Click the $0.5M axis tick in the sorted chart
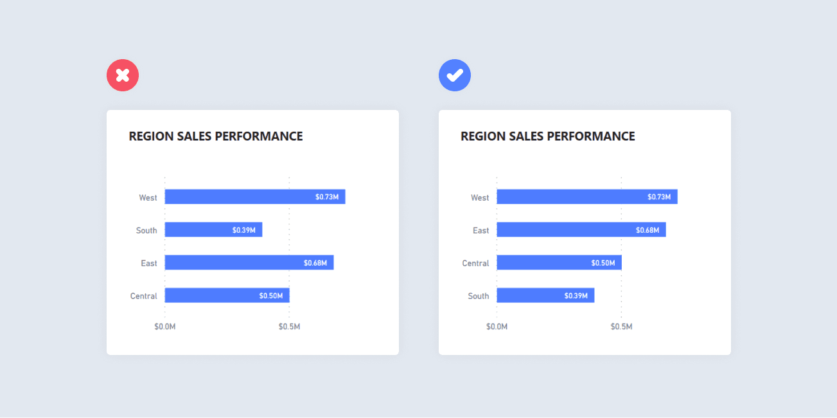Screen dimensions: 837x418 [x=621, y=327]
